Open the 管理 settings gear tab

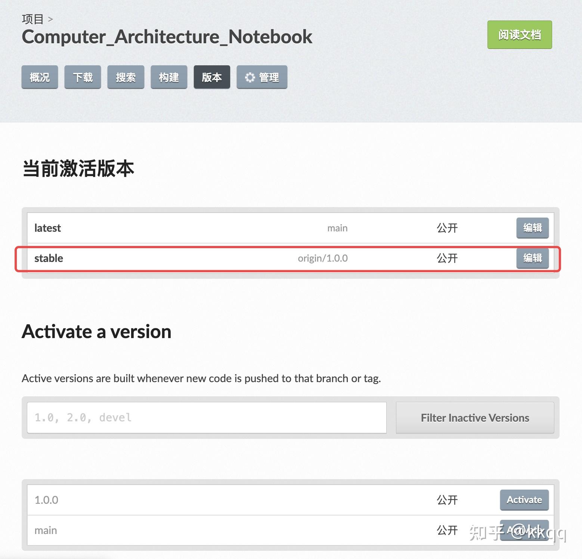(x=261, y=77)
